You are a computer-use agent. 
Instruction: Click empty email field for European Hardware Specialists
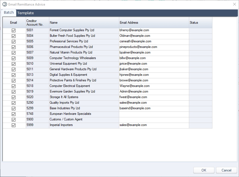(154, 114)
